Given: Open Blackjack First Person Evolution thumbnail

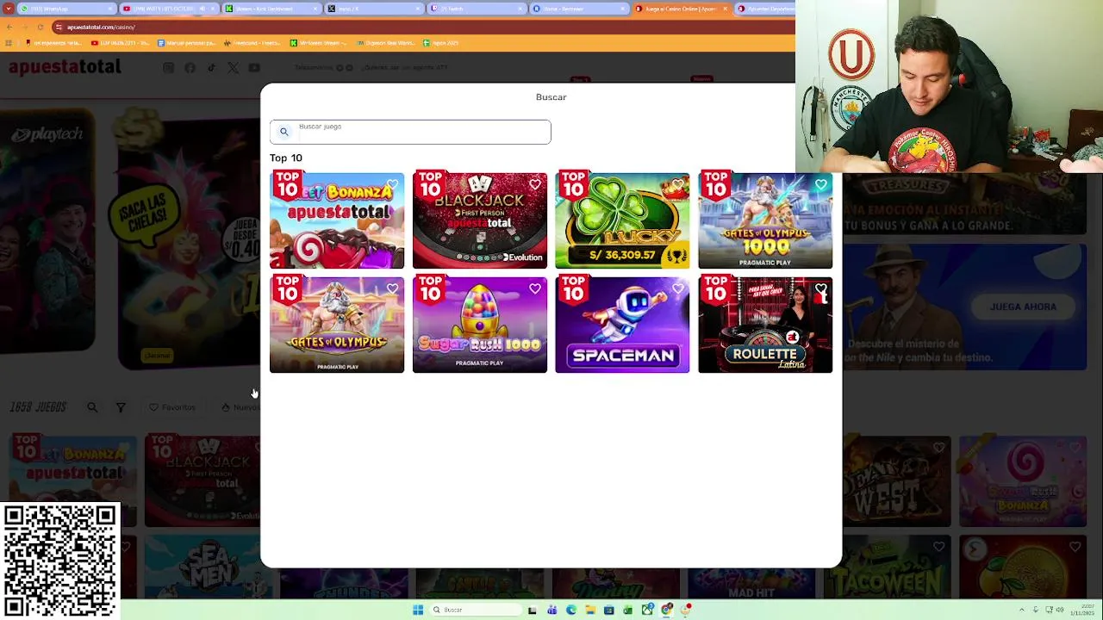Looking at the screenshot, I should 480,220.
